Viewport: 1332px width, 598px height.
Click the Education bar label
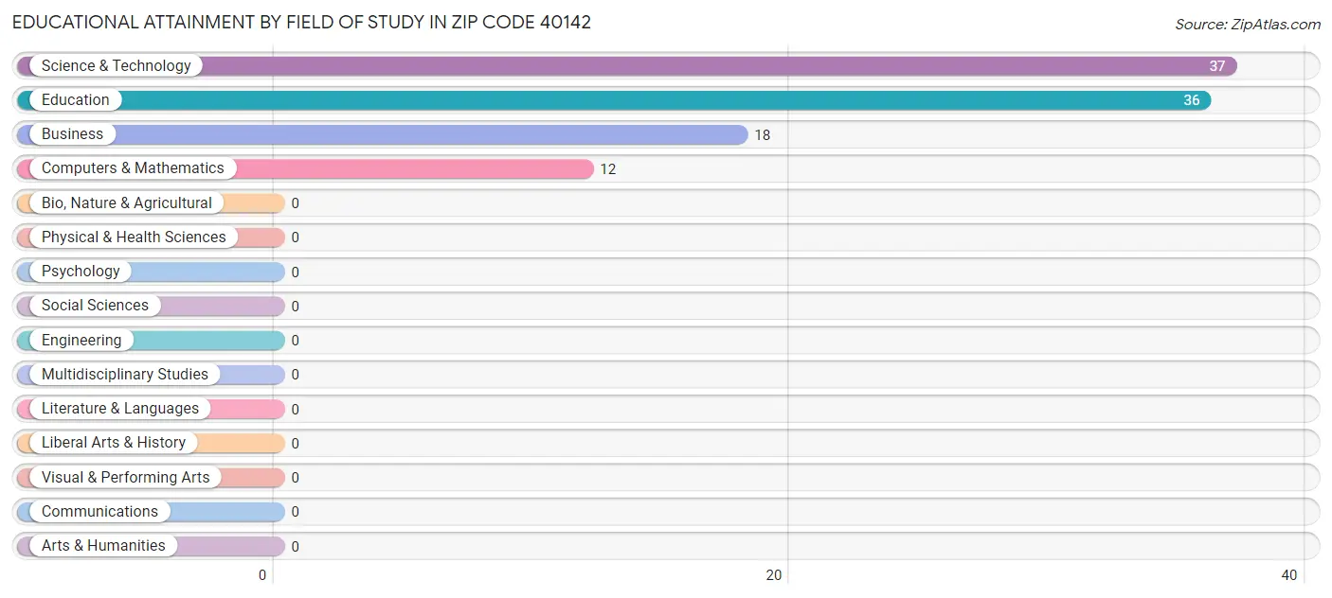(76, 99)
